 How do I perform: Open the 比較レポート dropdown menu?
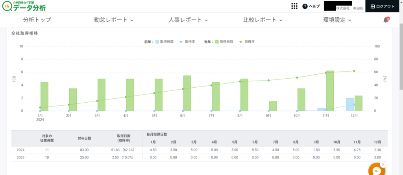tap(263, 20)
